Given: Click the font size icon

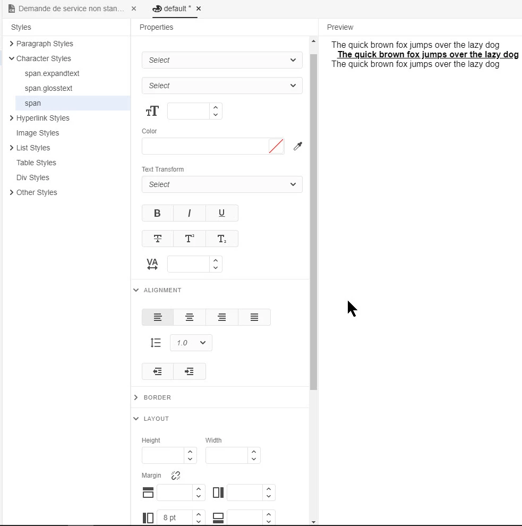Looking at the screenshot, I should pyautogui.click(x=152, y=111).
